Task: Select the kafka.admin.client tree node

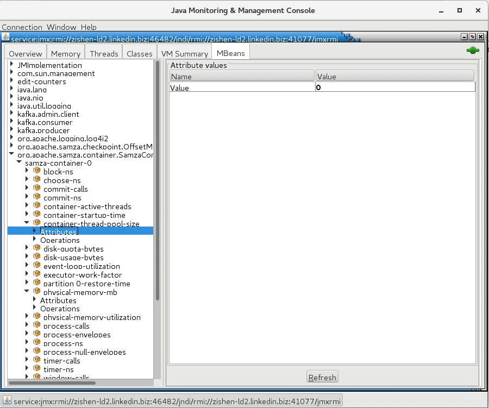Action: tap(48, 114)
